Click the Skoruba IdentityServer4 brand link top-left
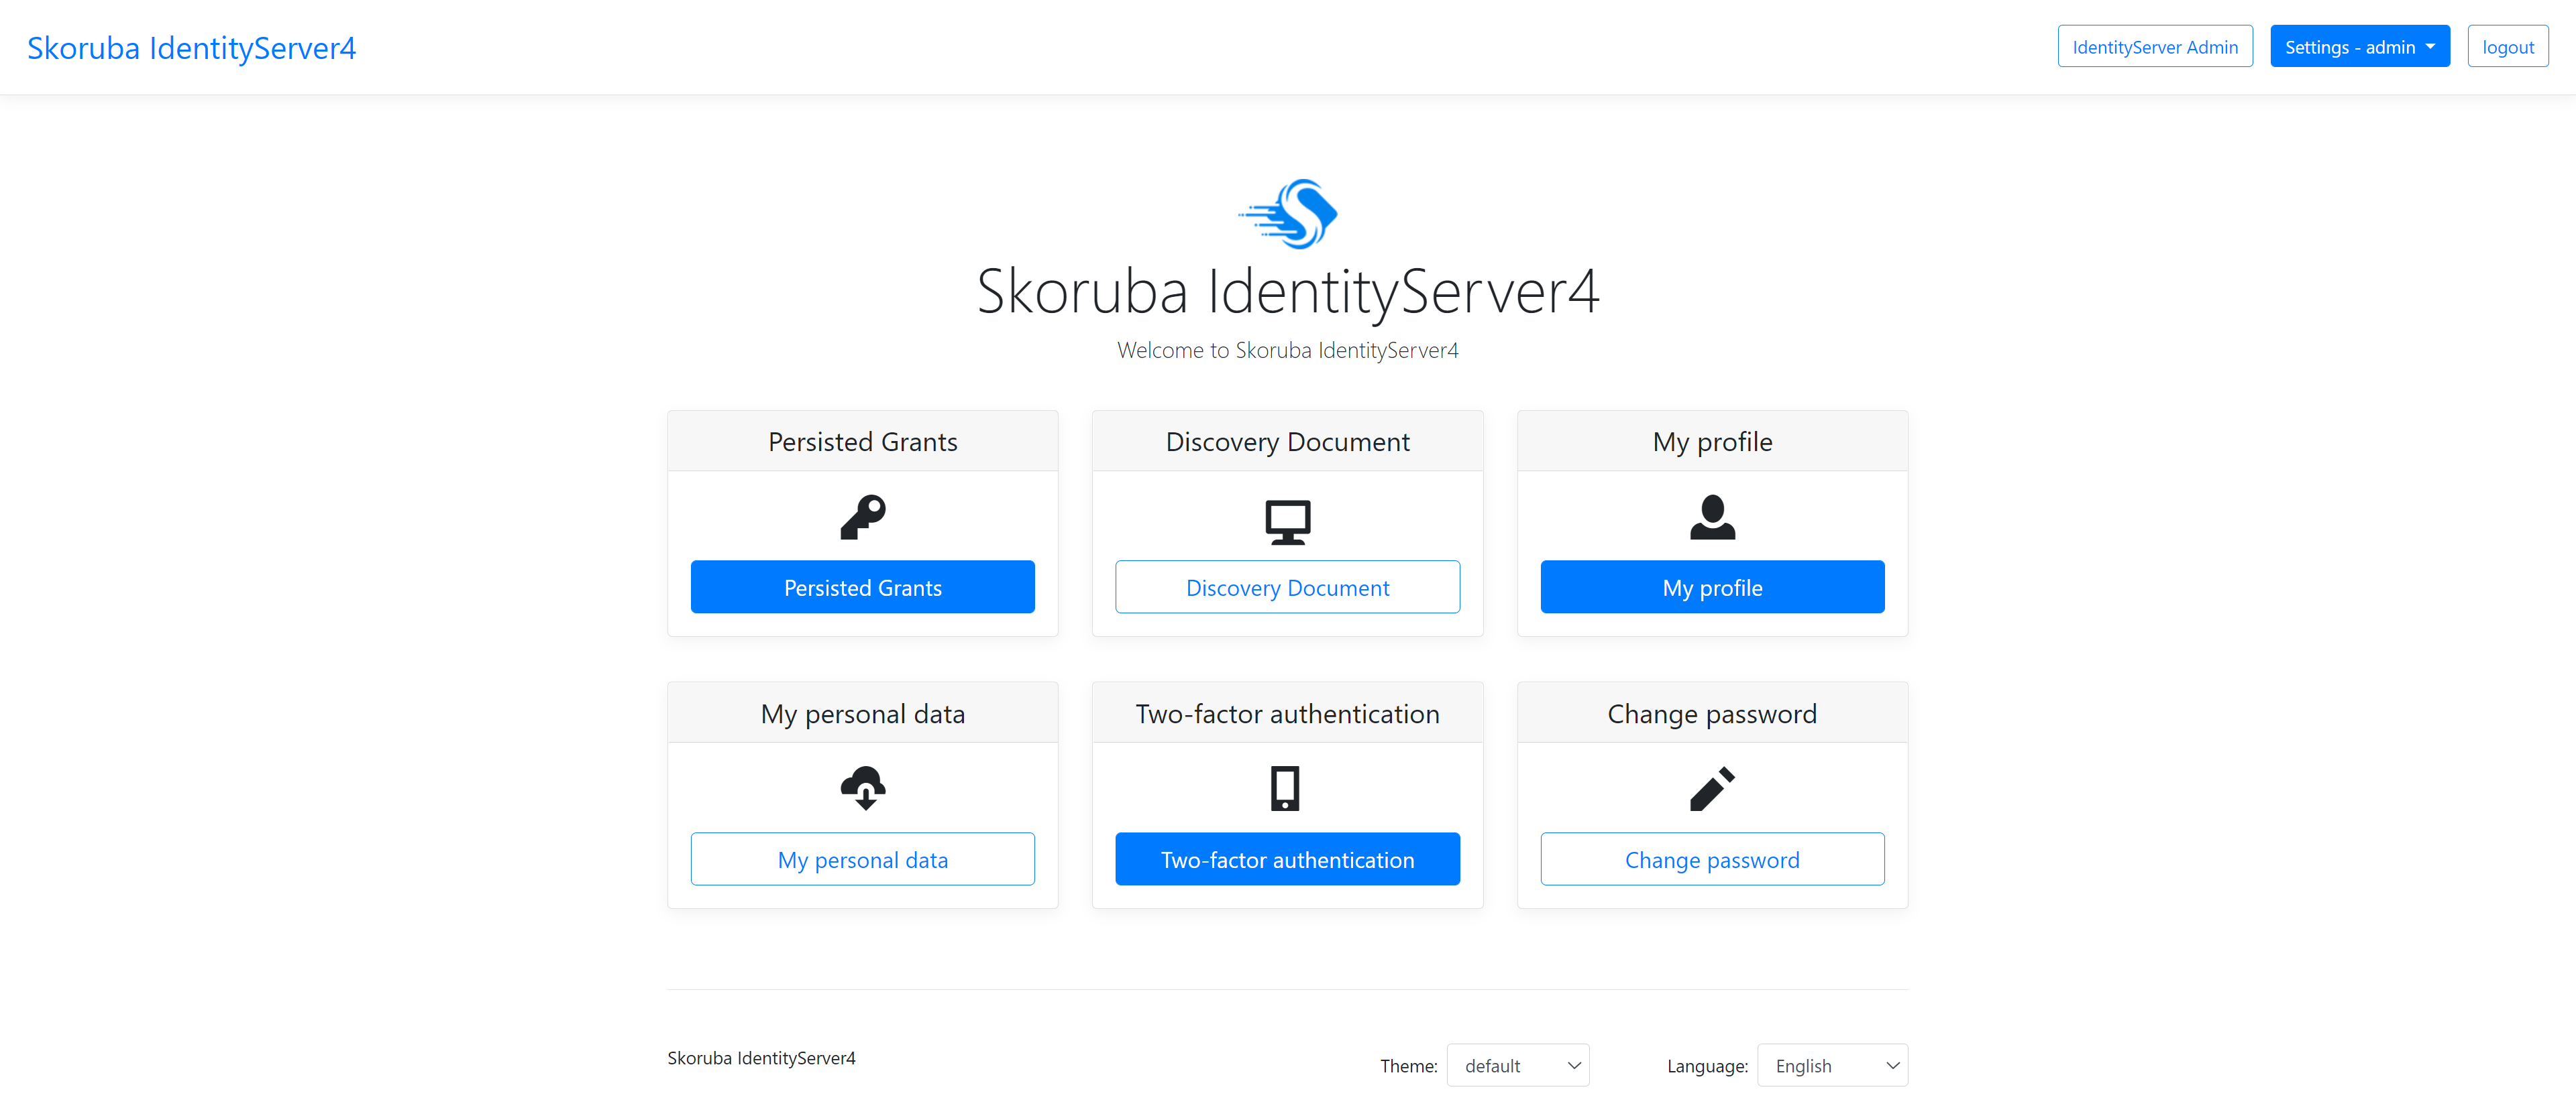The image size is (2576, 1120). coord(191,48)
